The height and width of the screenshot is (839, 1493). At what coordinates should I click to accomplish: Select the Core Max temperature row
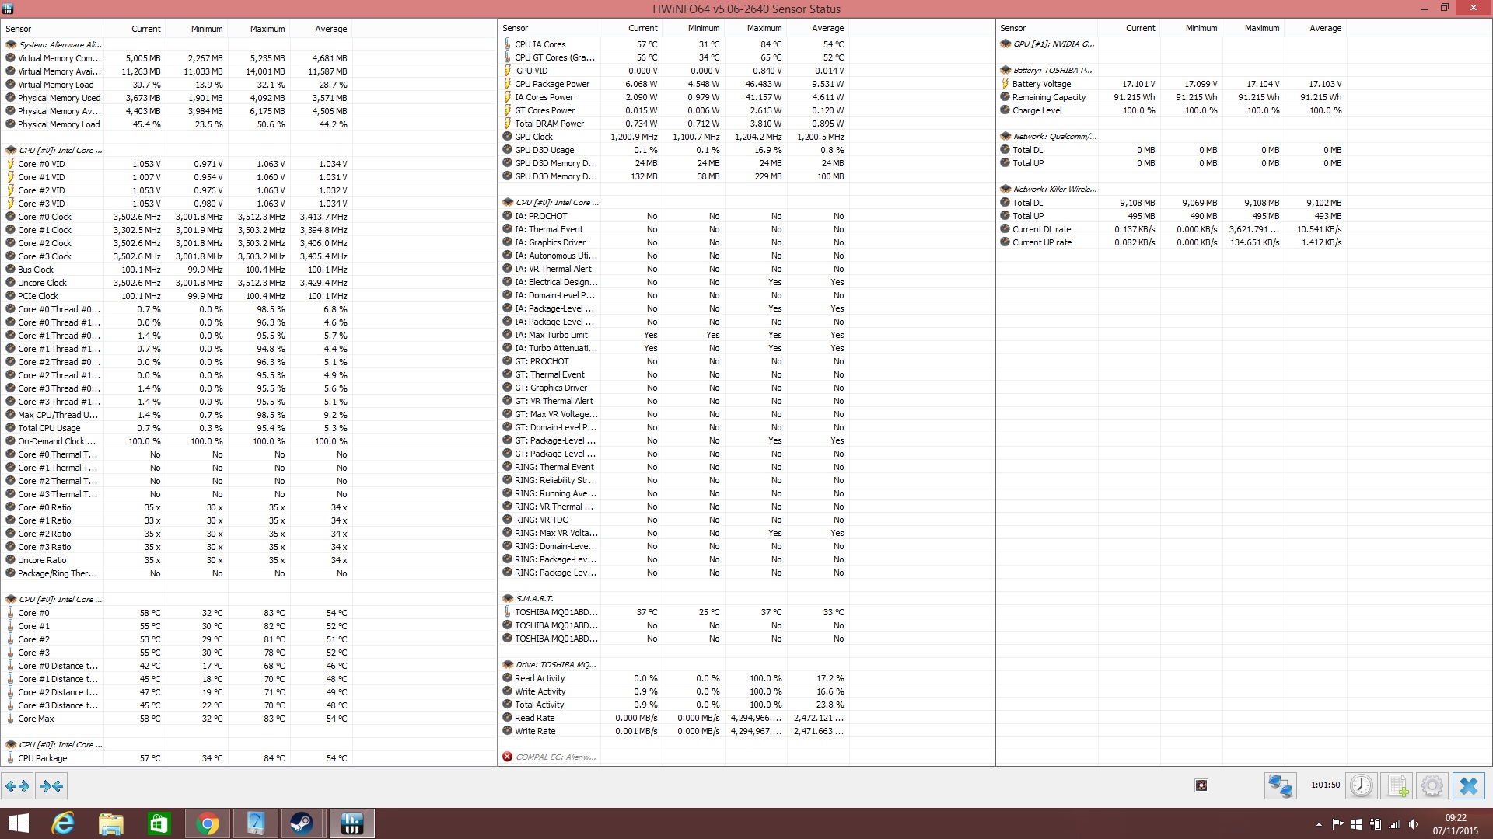(x=177, y=719)
